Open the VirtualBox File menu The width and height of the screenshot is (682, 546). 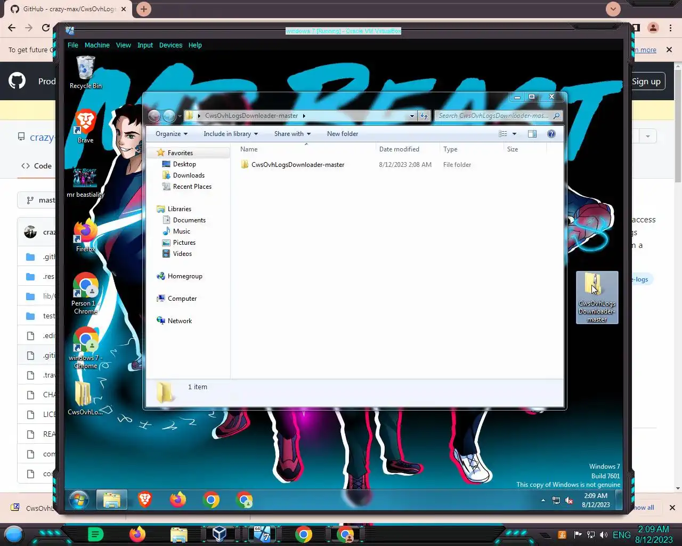73,45
